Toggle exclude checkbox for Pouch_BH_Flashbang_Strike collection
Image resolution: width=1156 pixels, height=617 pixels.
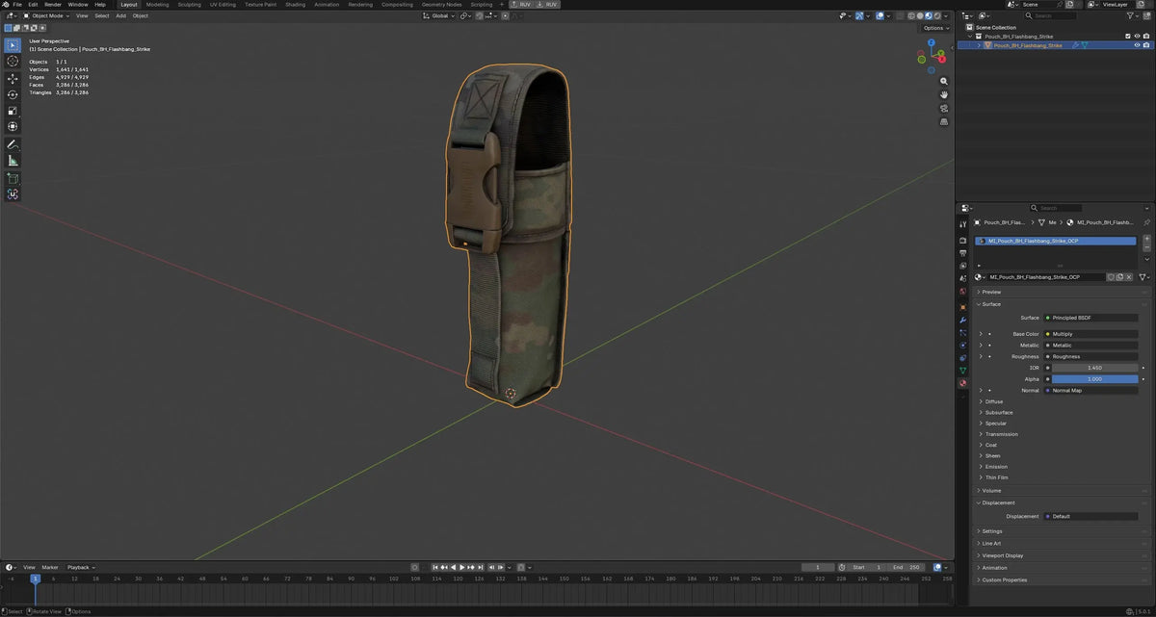pos(1128,36)
